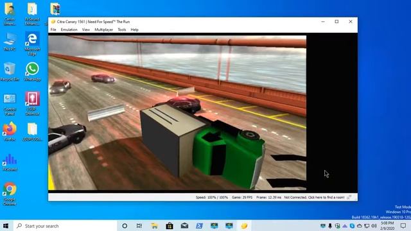Screen dimensions: 411x231
Task: Open the Help menu
Action: (x=134, y=30)
